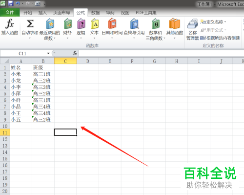The width and height of the screenshot is (244, 195).
Task: Select the active cell C11
Action: 65,132
